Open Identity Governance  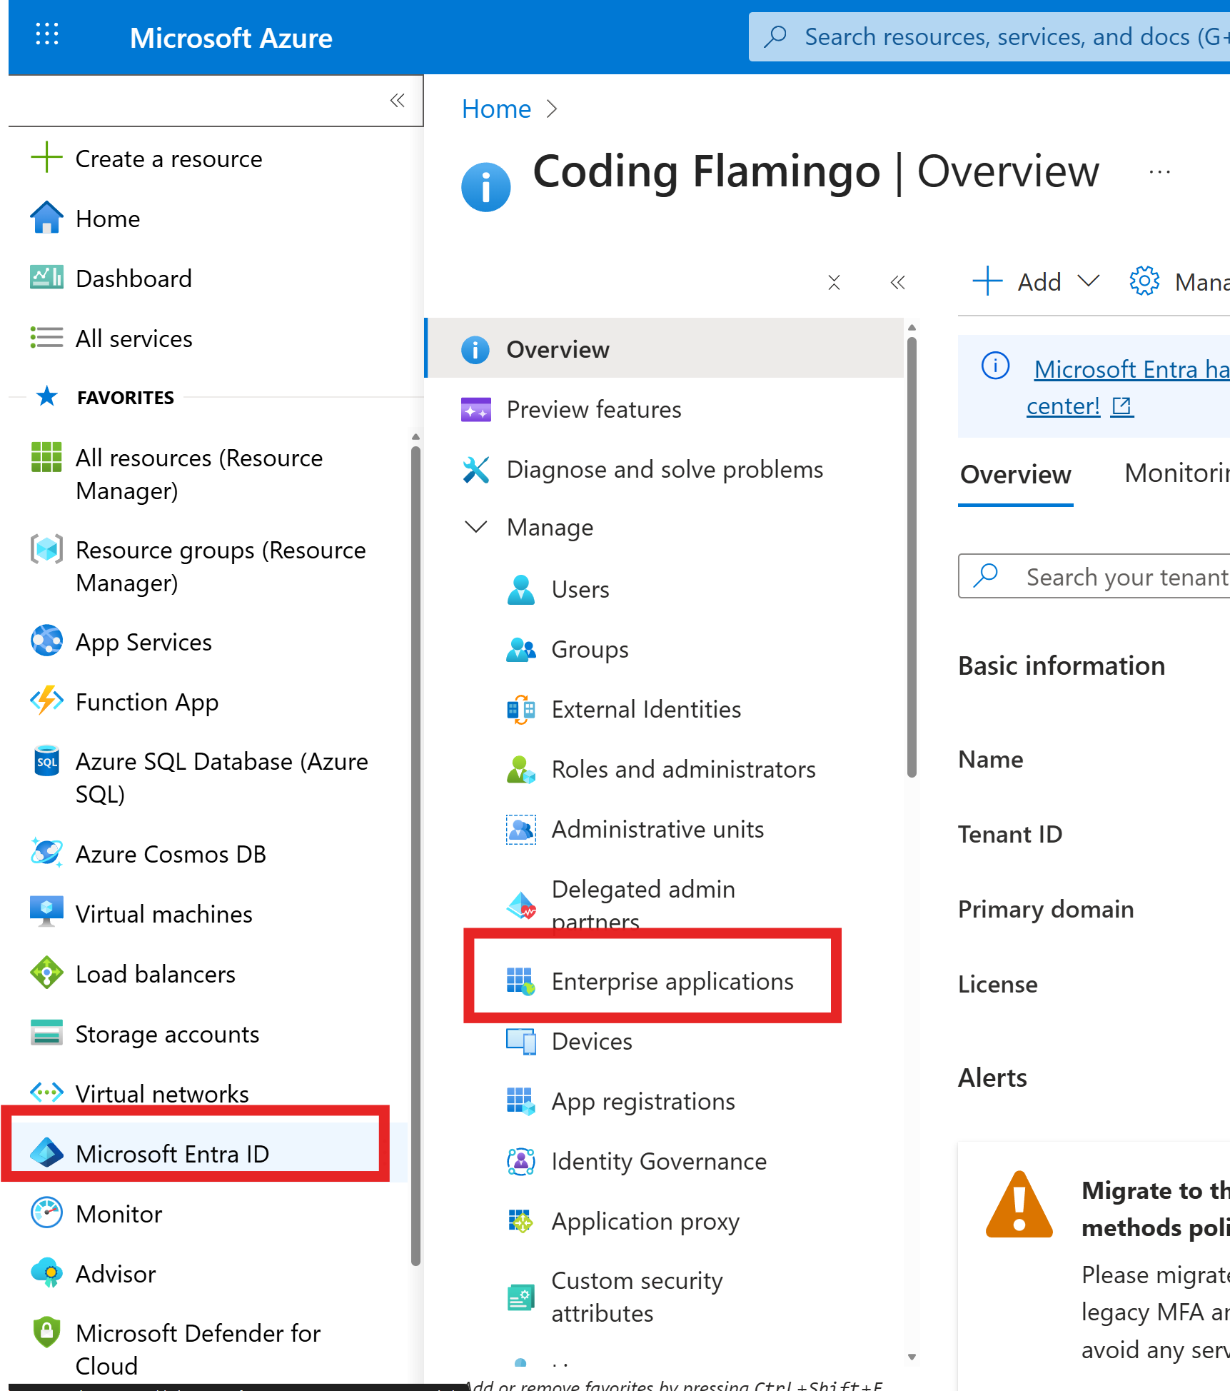pos(658,1160)
